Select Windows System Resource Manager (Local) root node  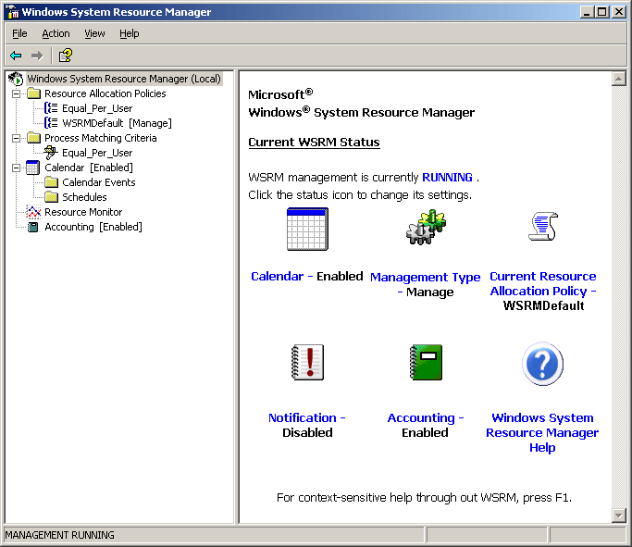pyautogui.click(x=124, y=79)
